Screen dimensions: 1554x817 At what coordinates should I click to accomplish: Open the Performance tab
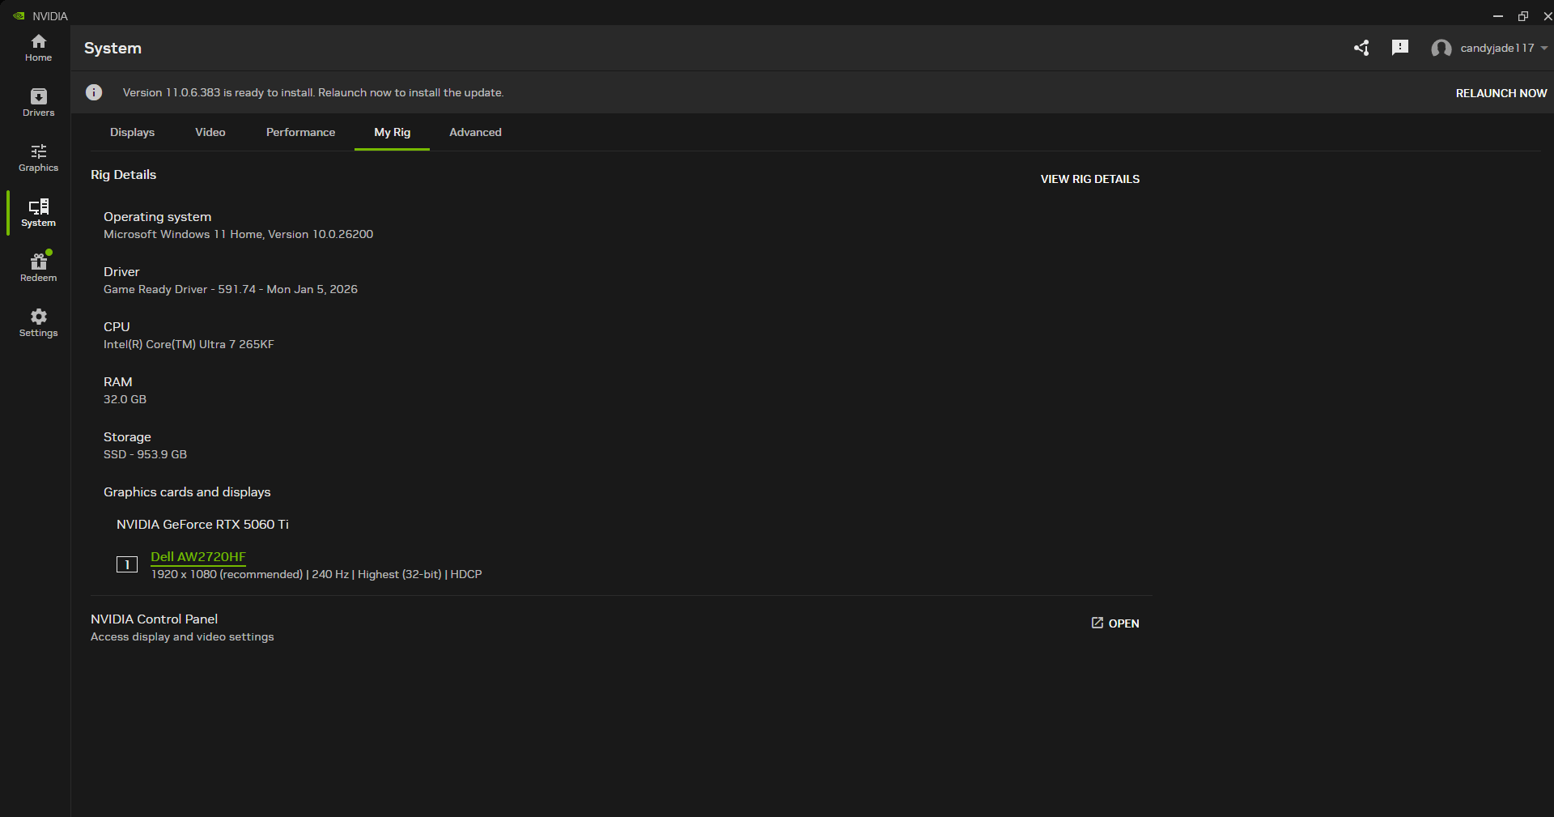tap(300, 132)
